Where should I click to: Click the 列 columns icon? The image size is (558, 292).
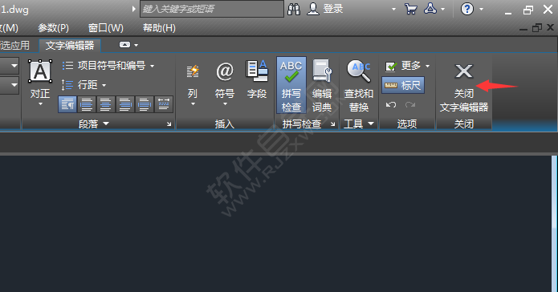pyautogui.click(x=193, y=71)
